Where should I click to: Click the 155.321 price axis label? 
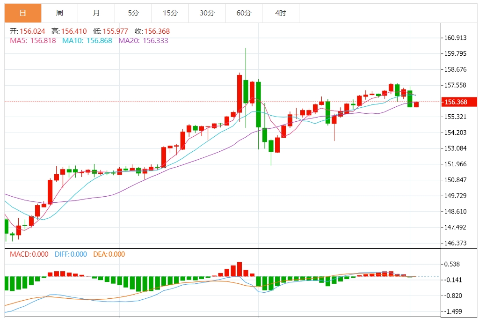(455, 117)
